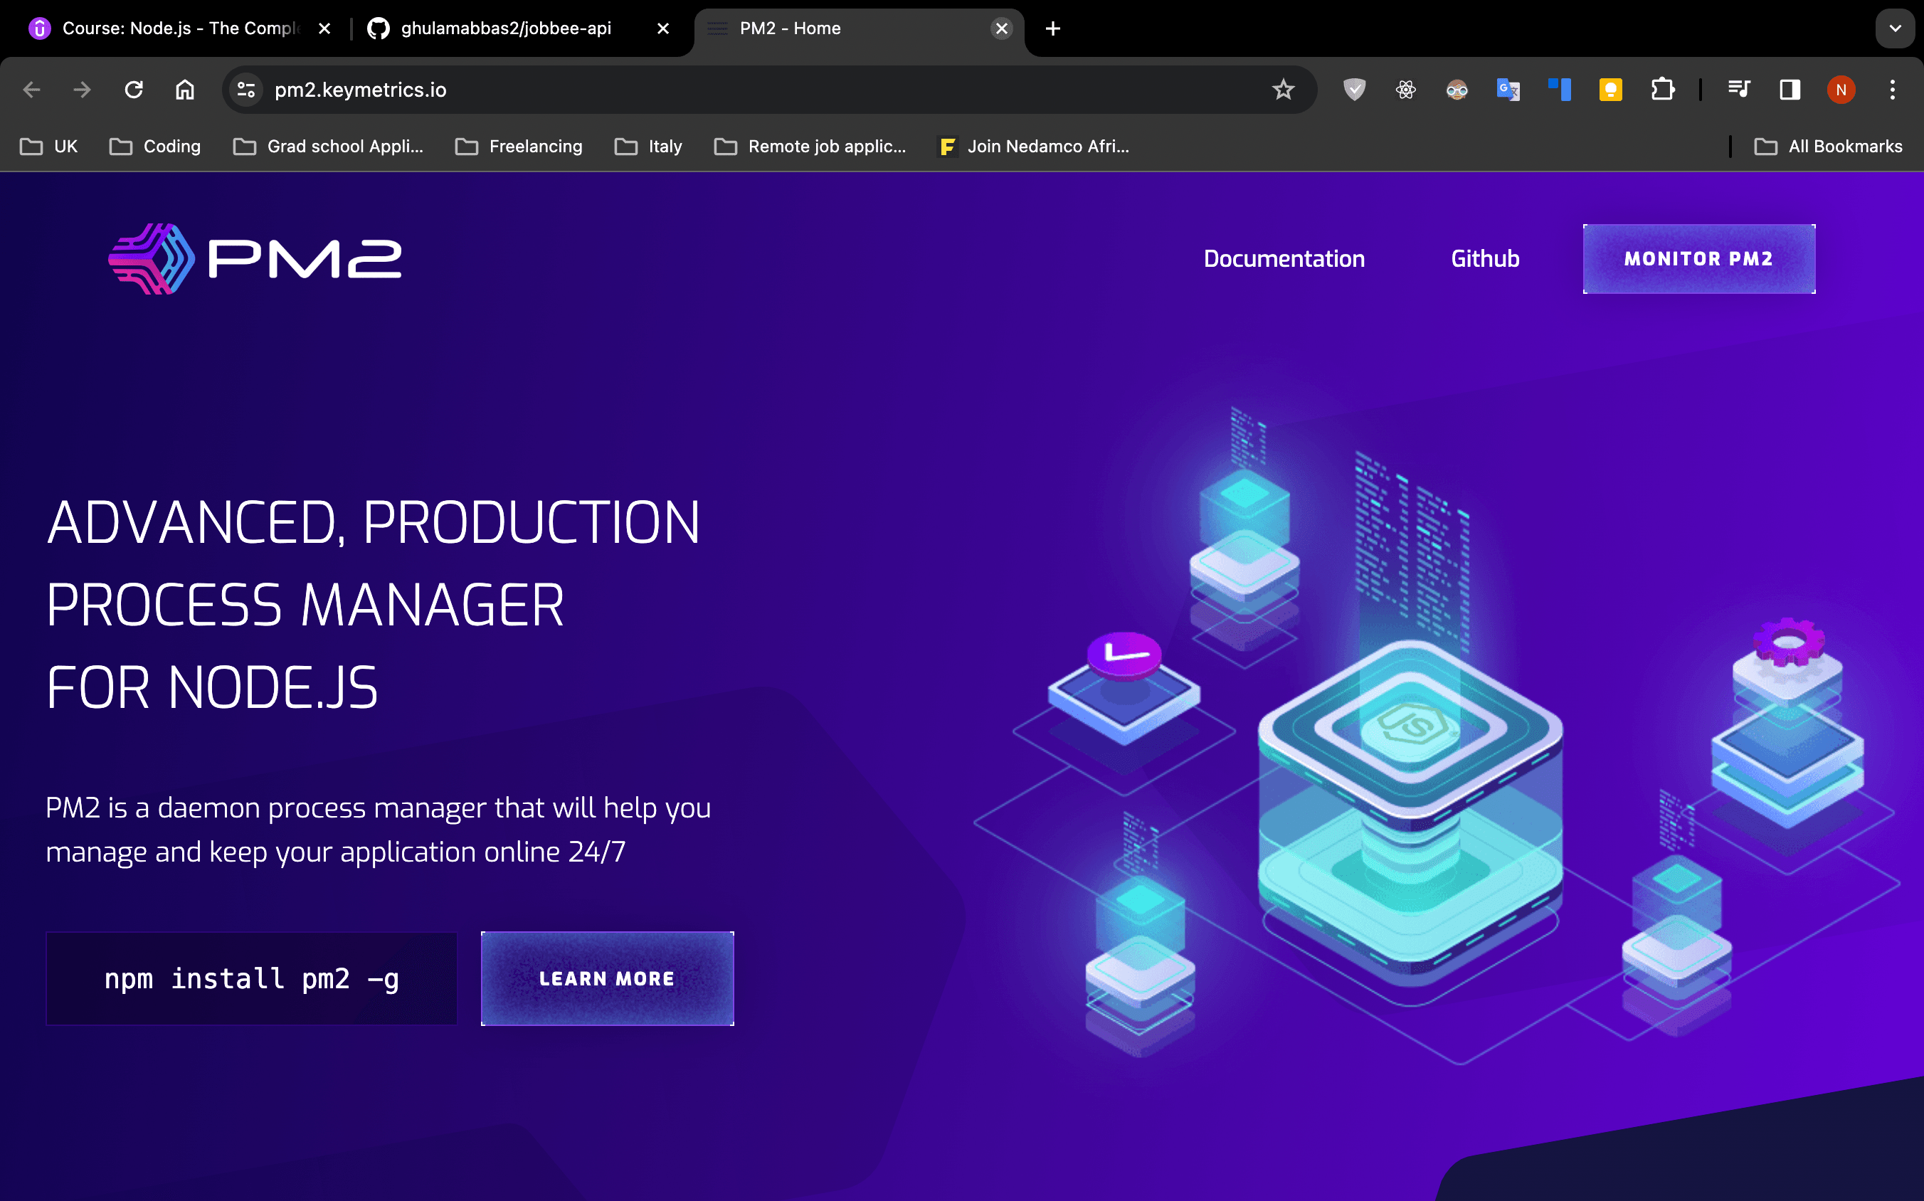Open a new browser tab
Screen dimensions: 1924x1201
[x=1052, y=28]
